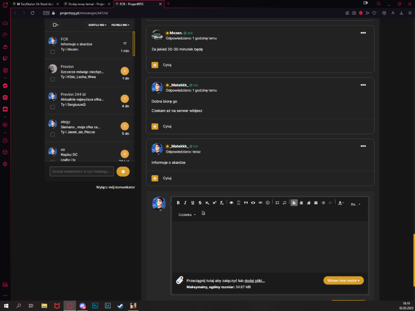
Task: Insert a bulleted list in the editor
Action: (x=277, y=203)
